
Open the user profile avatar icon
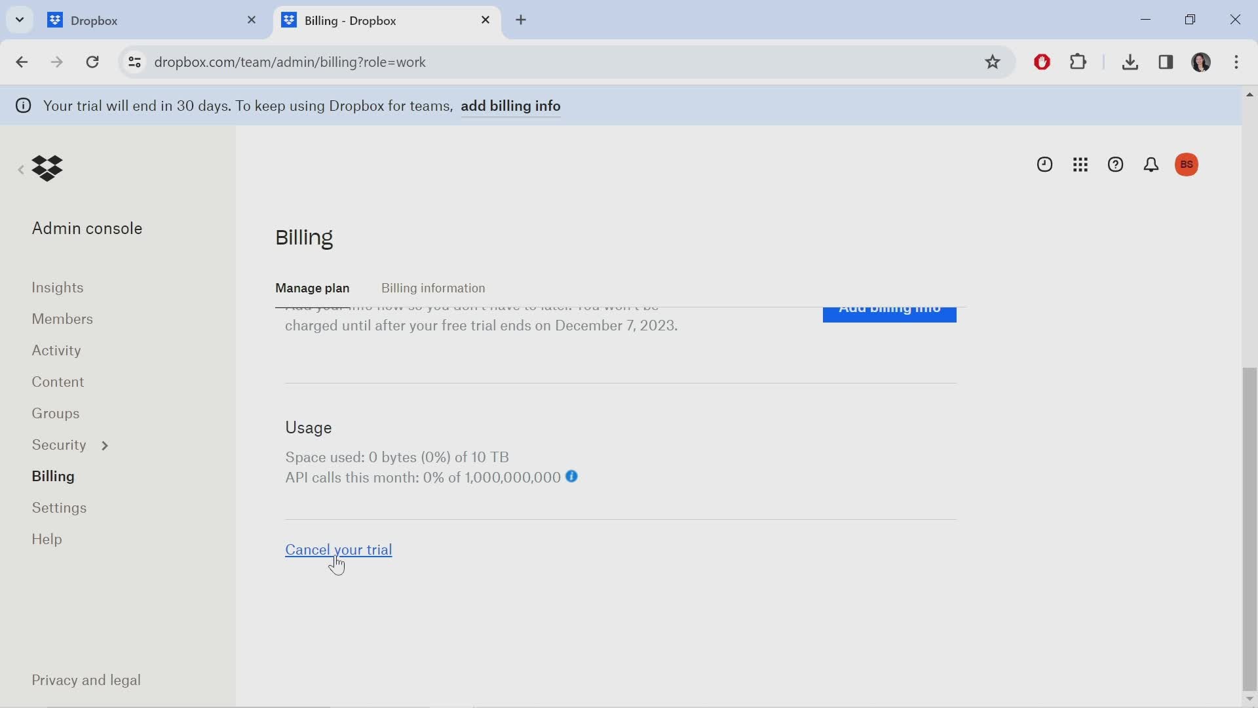tap(1188, 163)
